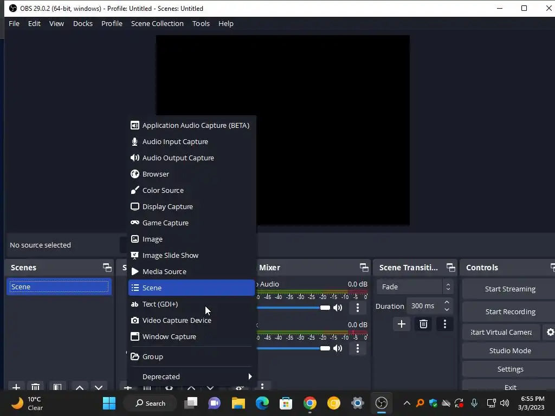Open Microsoft Store from taskbar
This screenshot has height=416, width=555.
(286, 403)
